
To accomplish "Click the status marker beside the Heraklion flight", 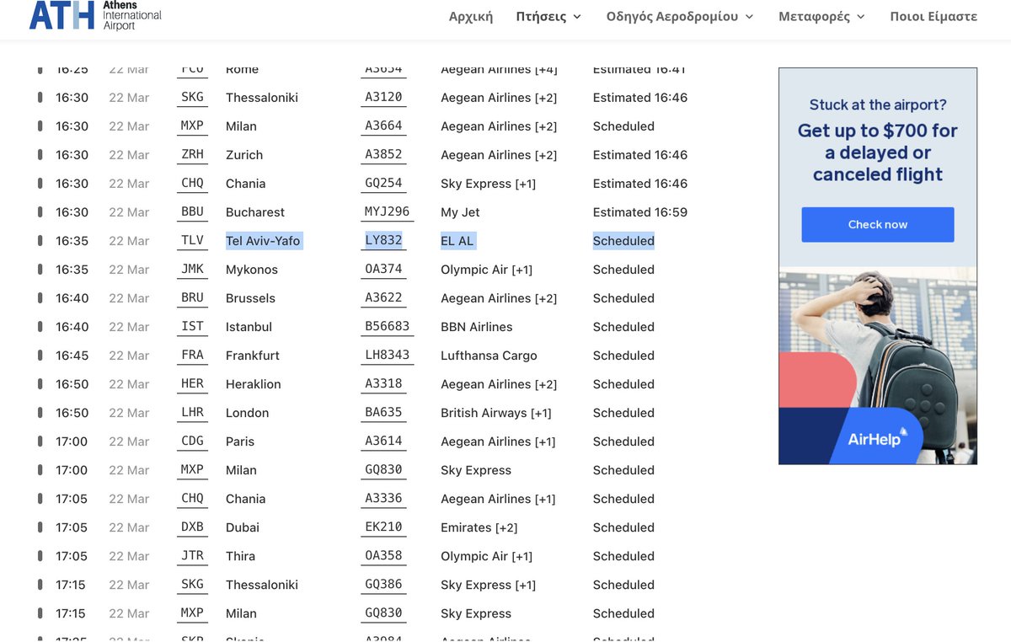I will 40,384.
